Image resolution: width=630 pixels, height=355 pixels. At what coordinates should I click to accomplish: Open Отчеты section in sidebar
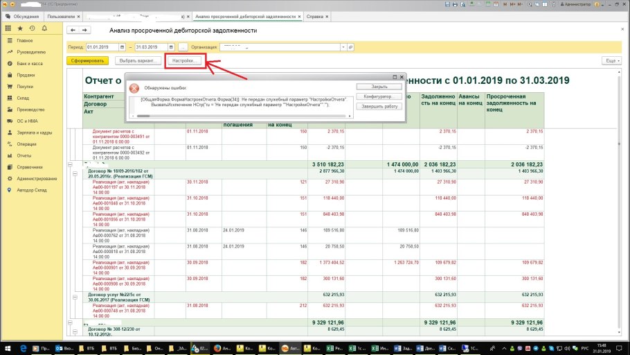24,155
